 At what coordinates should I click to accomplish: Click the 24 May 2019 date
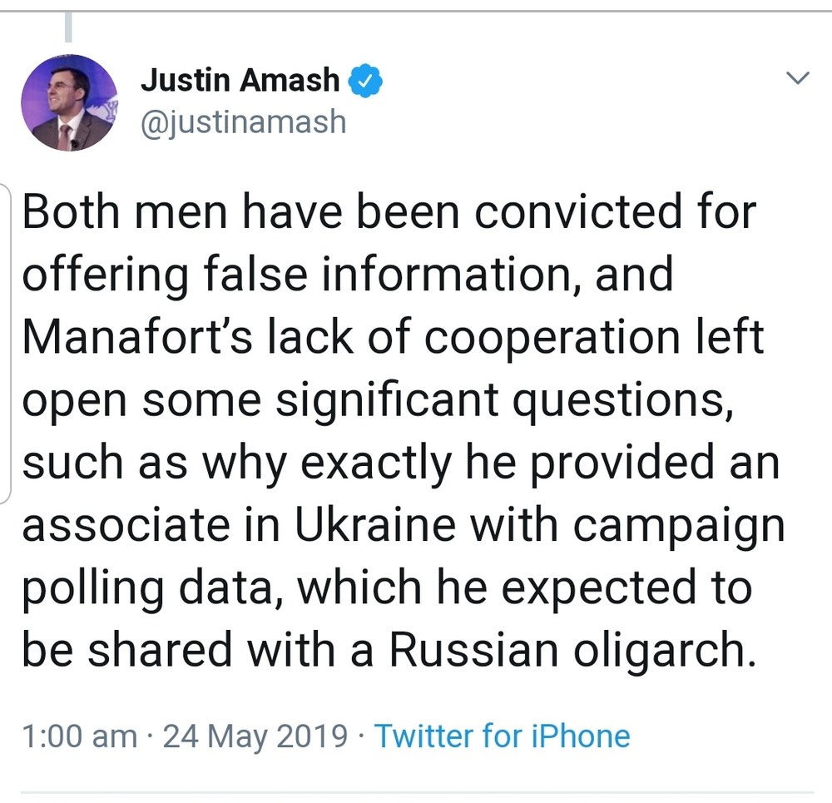pos(255,736)
